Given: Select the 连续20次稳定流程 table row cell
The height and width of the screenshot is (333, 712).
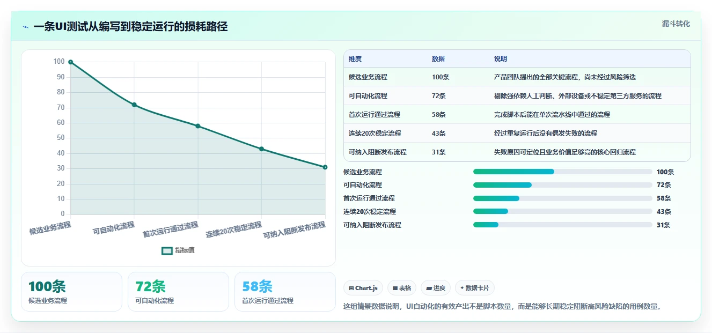Looking at the screenshot, I should [375, 134].
